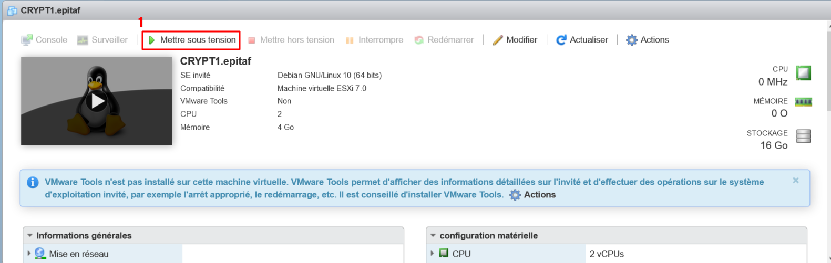
Task: Click the Console monitor icon
Action: [27, 40]
